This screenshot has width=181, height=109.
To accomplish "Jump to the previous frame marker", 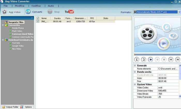I will pos(170,59).
